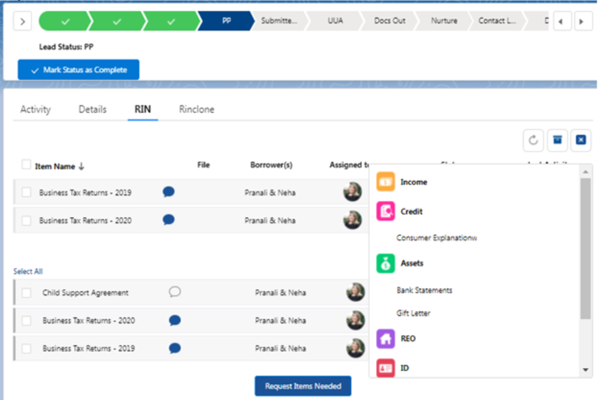This screenshot has width=605, height=400.
Task: Click the blue X icon button
Action: (581, 140)
